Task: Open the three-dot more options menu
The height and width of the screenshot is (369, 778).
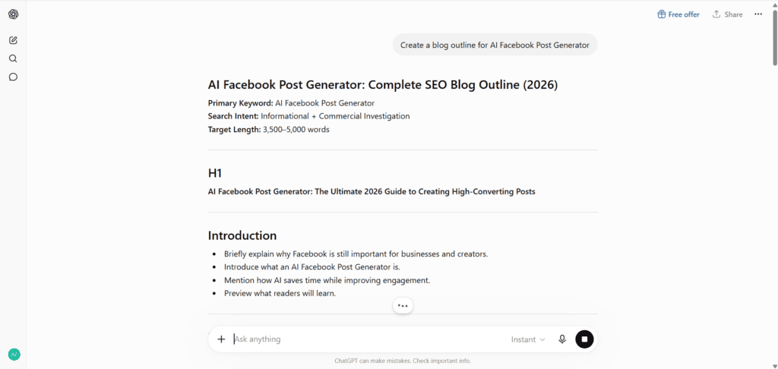Action: click(x=758, y=14)
